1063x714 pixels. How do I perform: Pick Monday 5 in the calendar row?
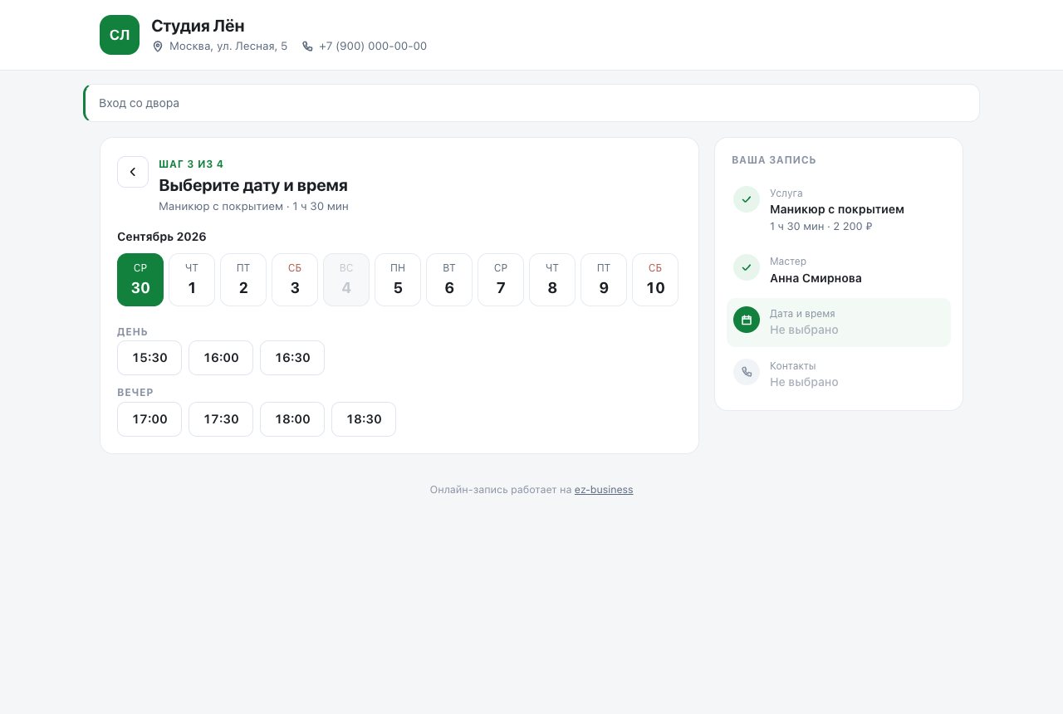pyautogui.click(x=398, y=280)
